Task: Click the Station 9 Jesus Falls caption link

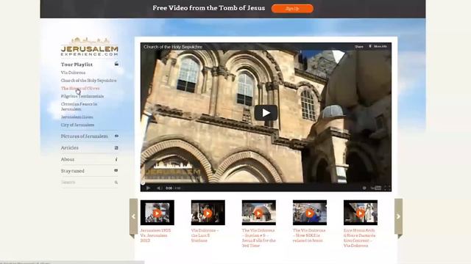Action: coord(258,238)
